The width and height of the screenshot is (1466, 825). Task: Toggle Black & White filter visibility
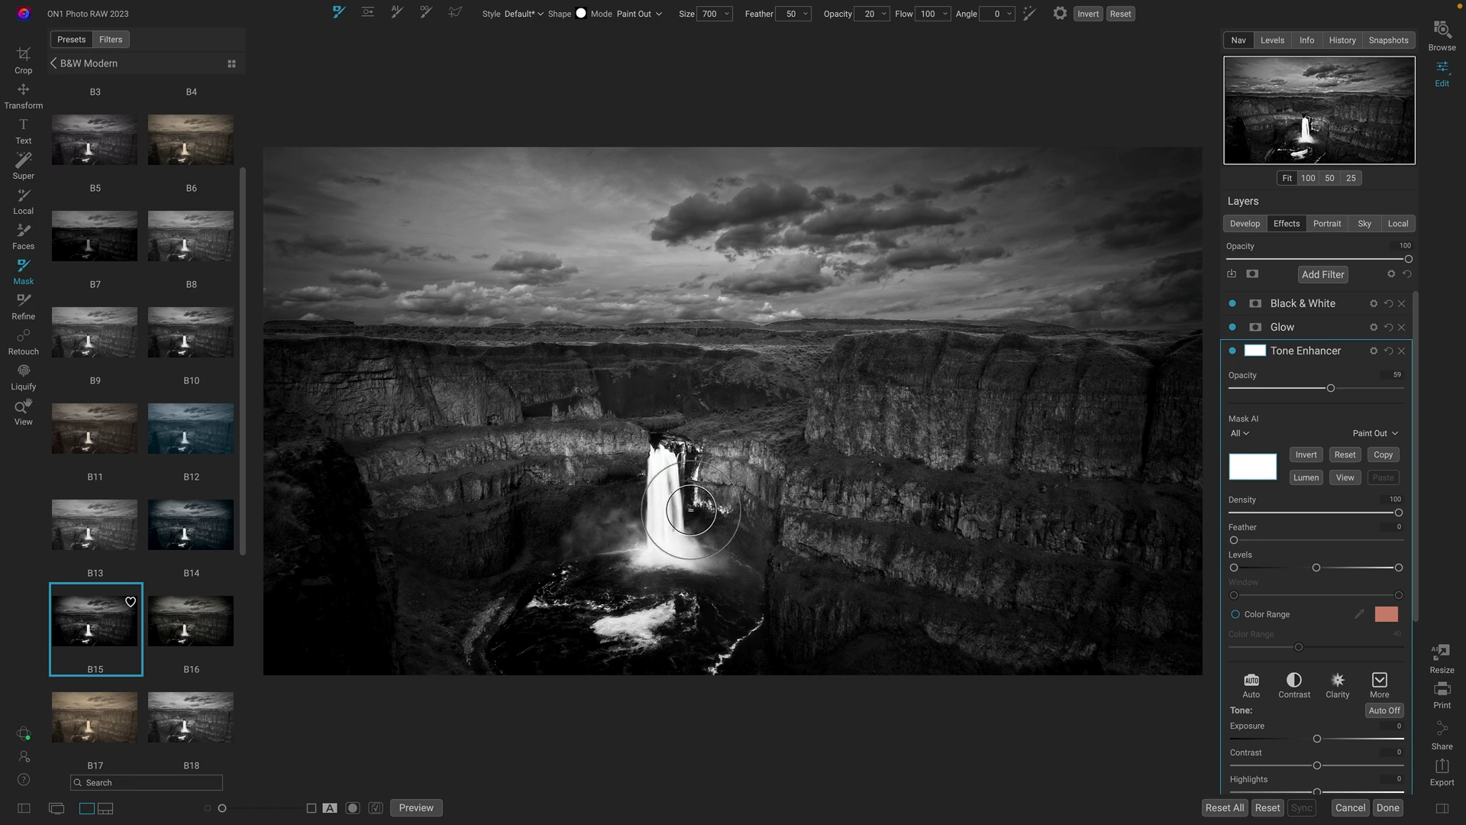point(1232,303)
